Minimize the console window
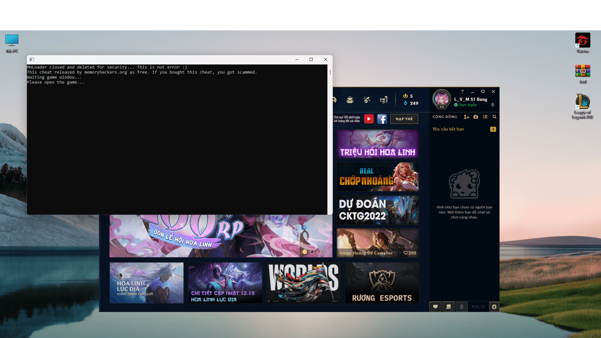 (297, 59)
